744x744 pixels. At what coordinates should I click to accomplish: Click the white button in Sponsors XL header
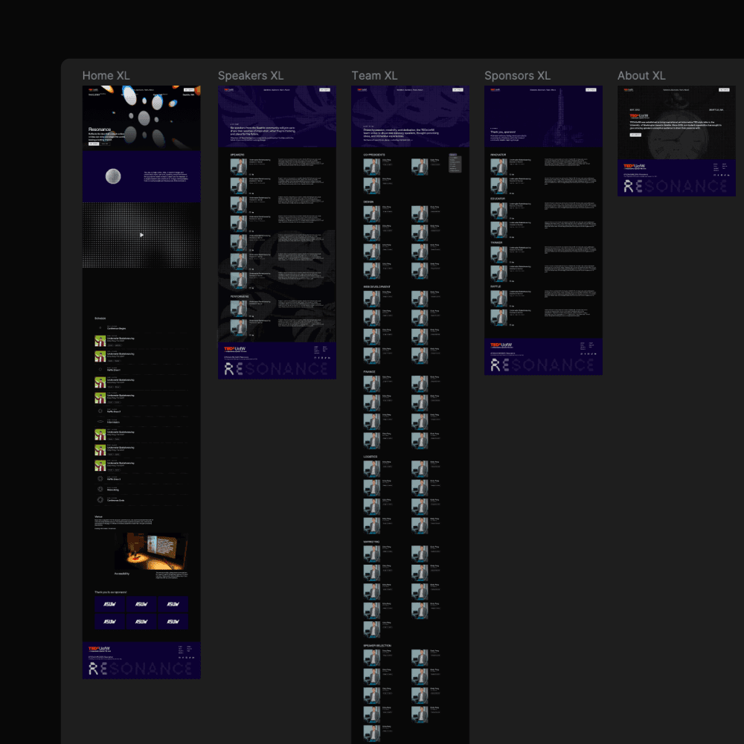591,90
